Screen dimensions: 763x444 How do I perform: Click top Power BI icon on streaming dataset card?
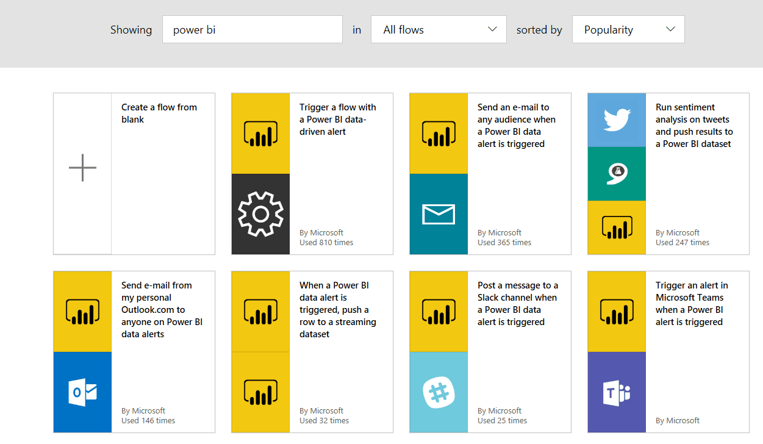pyautogui.click(x=260, y=312)
